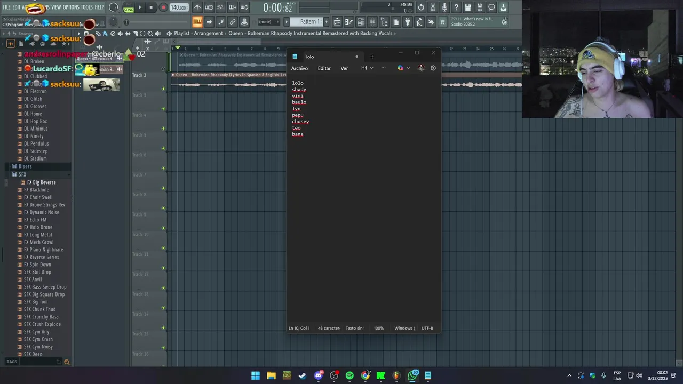
Task: Click the tempo tapper icon
Action: click(x=419, y=22)
